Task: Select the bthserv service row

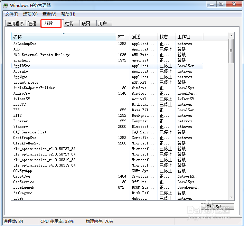Action: click(x=107, y=126)
